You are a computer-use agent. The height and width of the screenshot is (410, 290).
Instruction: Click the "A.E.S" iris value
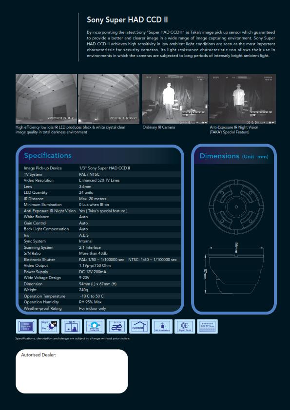pyautogui.click(x=84, y=235)
